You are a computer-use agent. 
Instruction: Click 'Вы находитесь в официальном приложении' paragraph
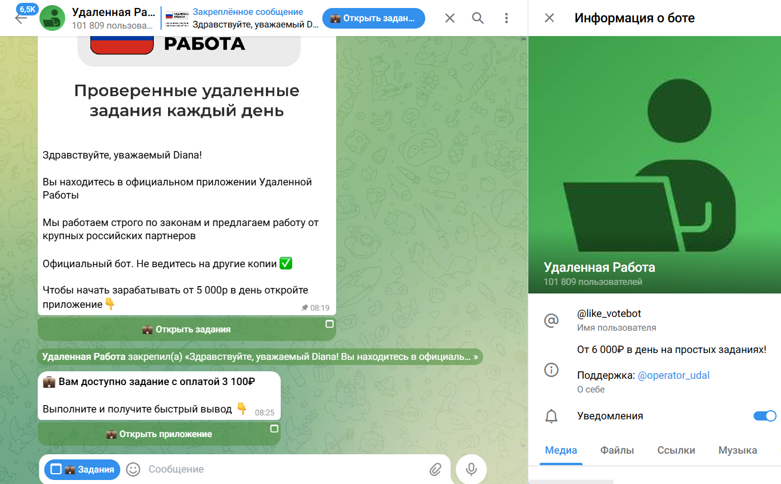pos(177,188)
